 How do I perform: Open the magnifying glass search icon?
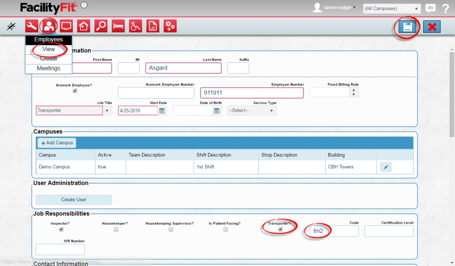coord(101,26)
